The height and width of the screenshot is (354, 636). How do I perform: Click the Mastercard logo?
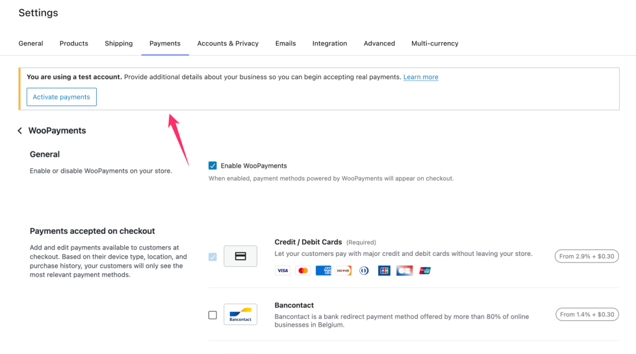tap(303, 271)
